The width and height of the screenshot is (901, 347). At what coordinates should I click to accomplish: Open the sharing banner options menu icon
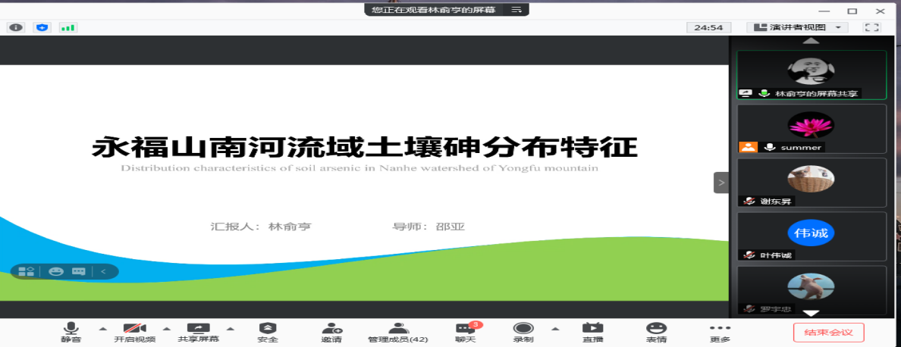[x=516, y=10]
